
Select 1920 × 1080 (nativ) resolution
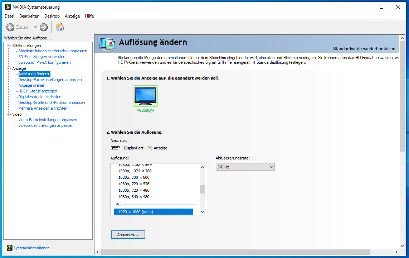pos(154,212)
